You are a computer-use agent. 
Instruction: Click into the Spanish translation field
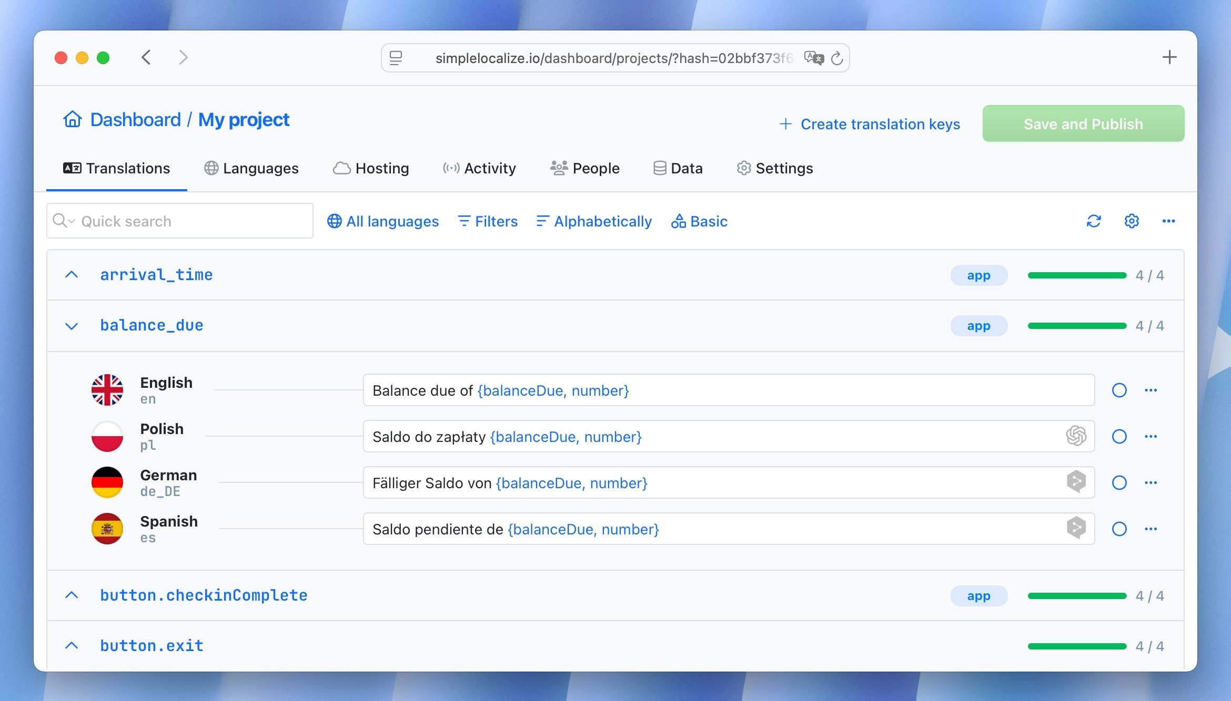point(729,529)
